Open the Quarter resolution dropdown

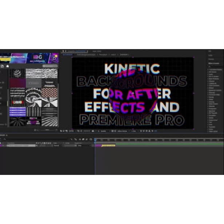click(x=105, y=131)
